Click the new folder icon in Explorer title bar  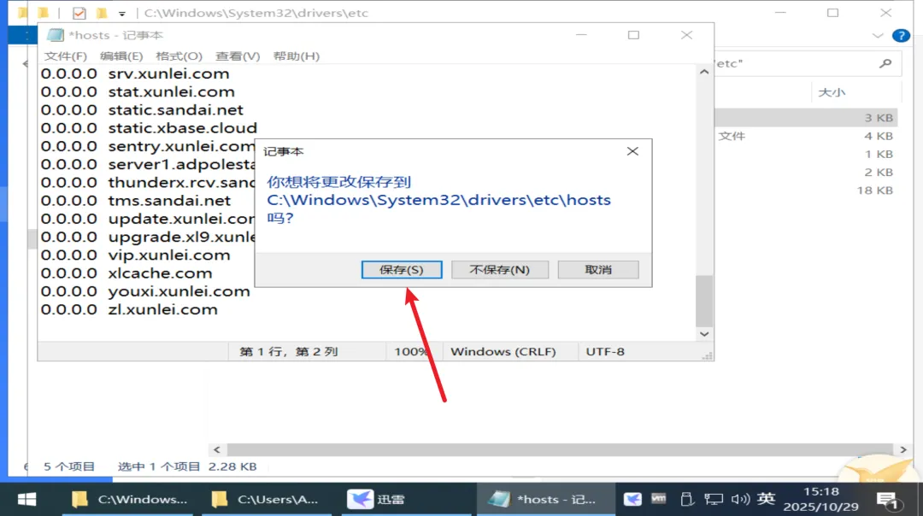click(x=102, y=13)
